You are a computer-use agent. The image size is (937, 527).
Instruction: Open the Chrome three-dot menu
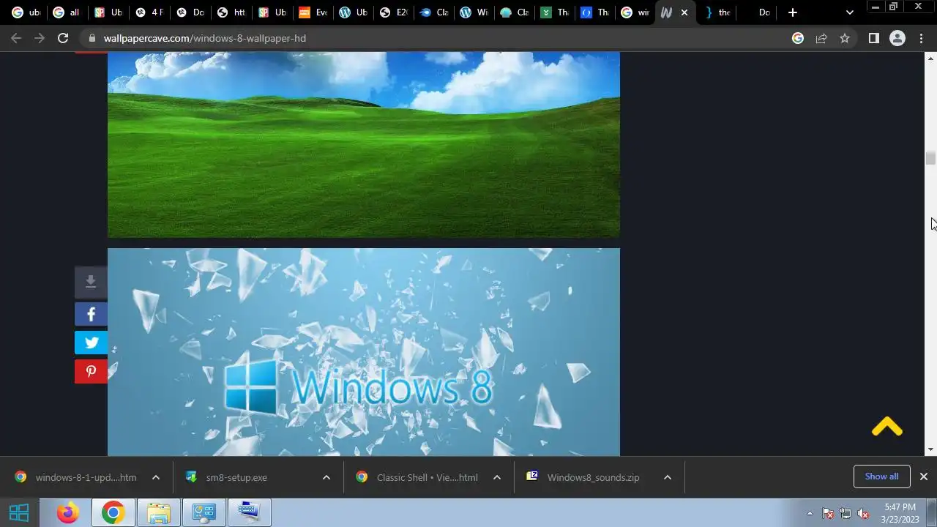click(x=921, y=38)
